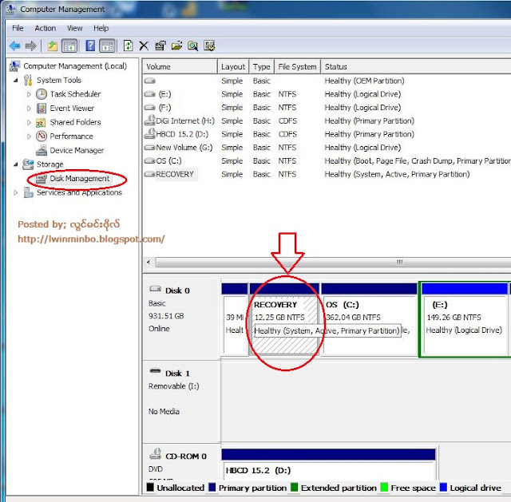Click the Services and Applications icon
The width and height of the screenshot is (511, 502).
coord(29,192)
